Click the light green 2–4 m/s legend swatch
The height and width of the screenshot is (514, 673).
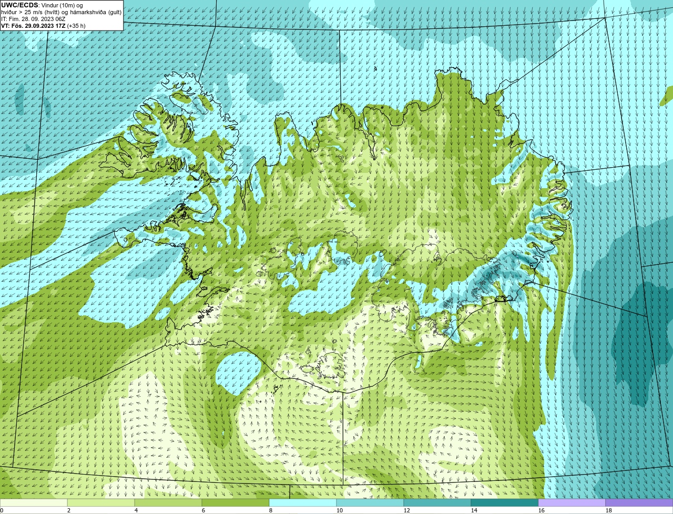coord(101,502)
